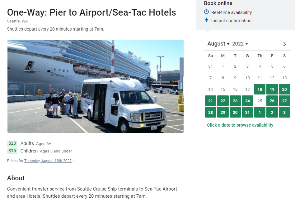Select August 29 on the calendar

point(223,112)
